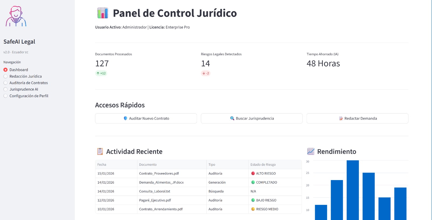This screenshot has width=432, height=220.
Task: Click the Auditar Nuevo Contrato button
Action: [146, 118]
